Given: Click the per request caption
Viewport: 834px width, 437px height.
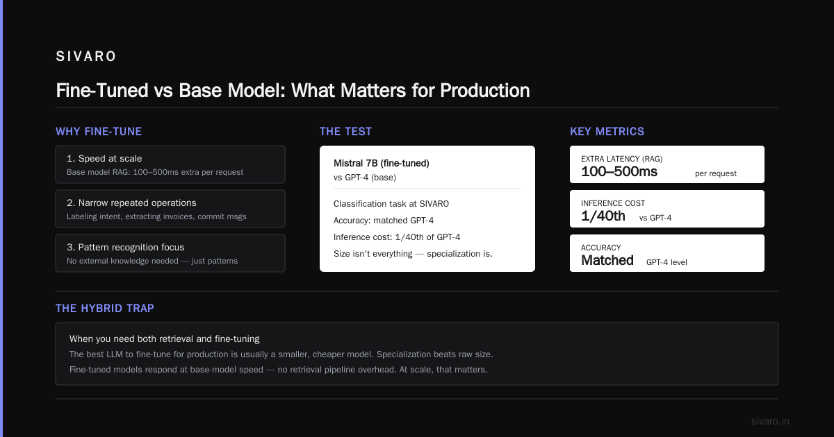Looking at the screenshot, I should (x=716, y=173).
